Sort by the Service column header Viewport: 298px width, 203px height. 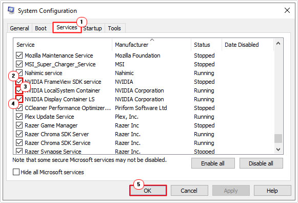(63, 45)
